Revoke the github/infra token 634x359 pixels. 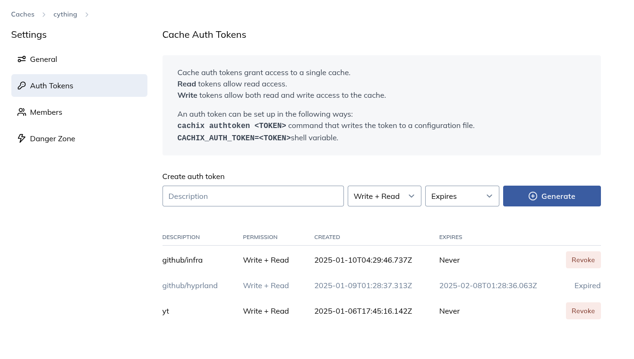(x=583, y=260)
